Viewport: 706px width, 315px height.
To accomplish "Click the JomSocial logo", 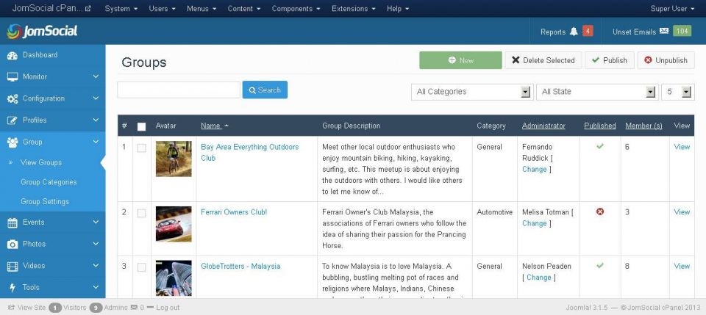I will click(x=42, y=31).
